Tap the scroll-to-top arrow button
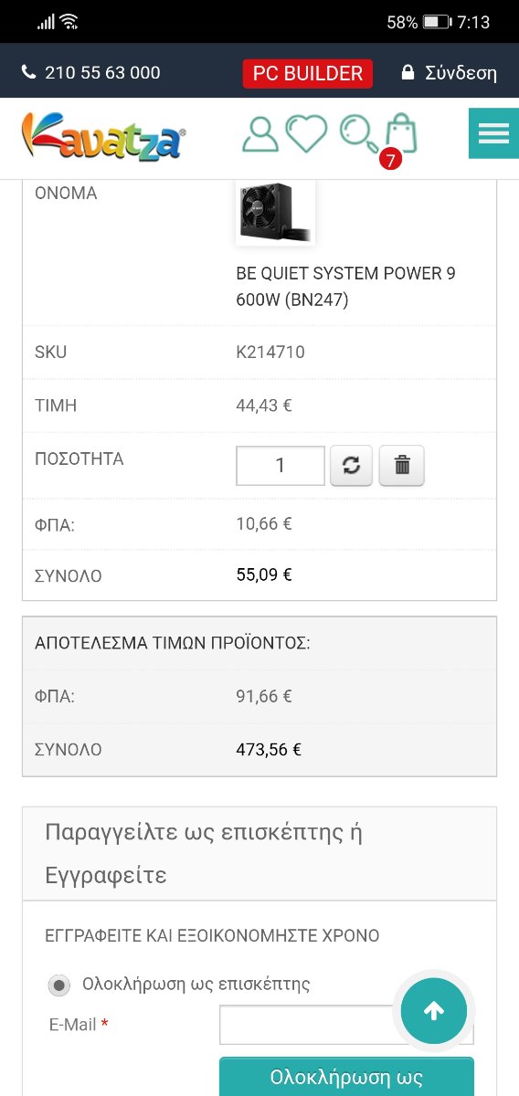The height and width of the screenshot is (1096, 519). click(x=434, y=1010)
